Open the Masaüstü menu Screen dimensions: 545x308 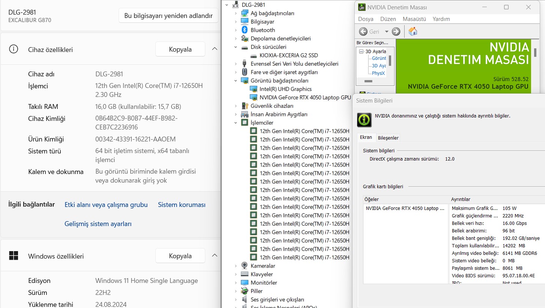click(414, 19)
